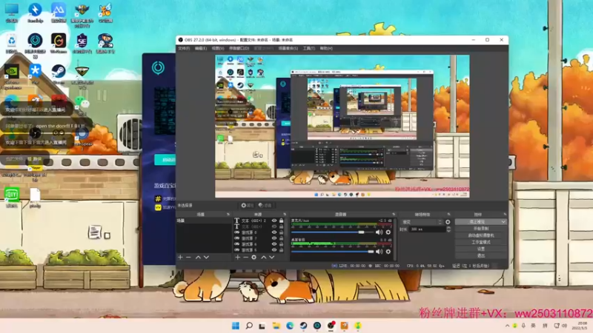
Task: Click the 工作室模式 studio mode button
Action: coord(480,242)
